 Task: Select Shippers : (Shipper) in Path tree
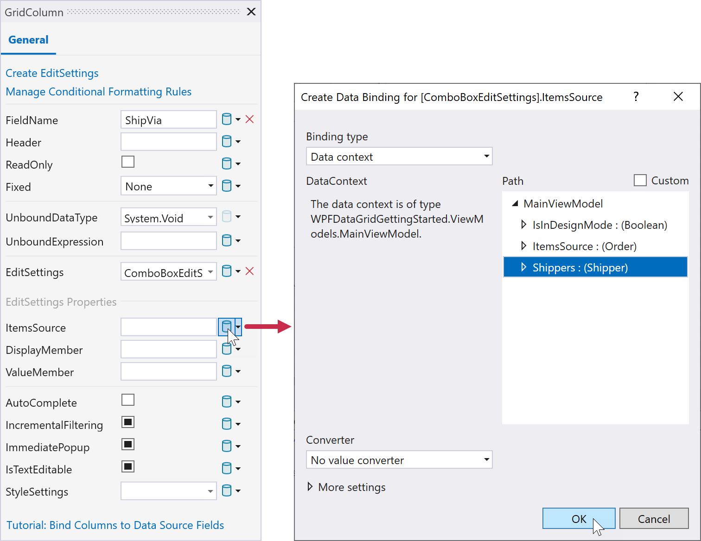click(580, 268)
